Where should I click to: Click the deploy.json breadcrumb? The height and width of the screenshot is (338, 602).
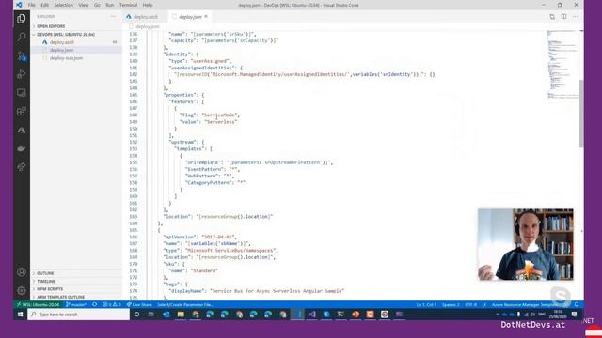148,26
